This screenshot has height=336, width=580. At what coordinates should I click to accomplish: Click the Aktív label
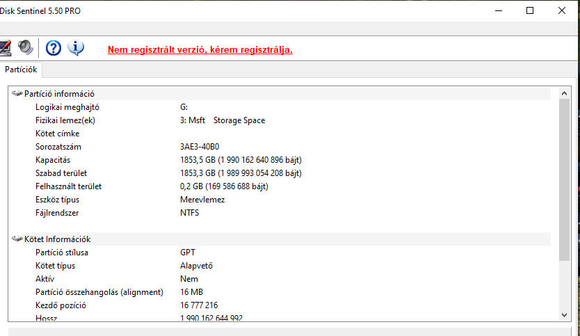tap(45, 279)
